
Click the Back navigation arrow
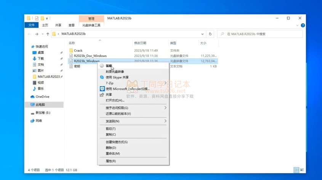tap(29, 34)
